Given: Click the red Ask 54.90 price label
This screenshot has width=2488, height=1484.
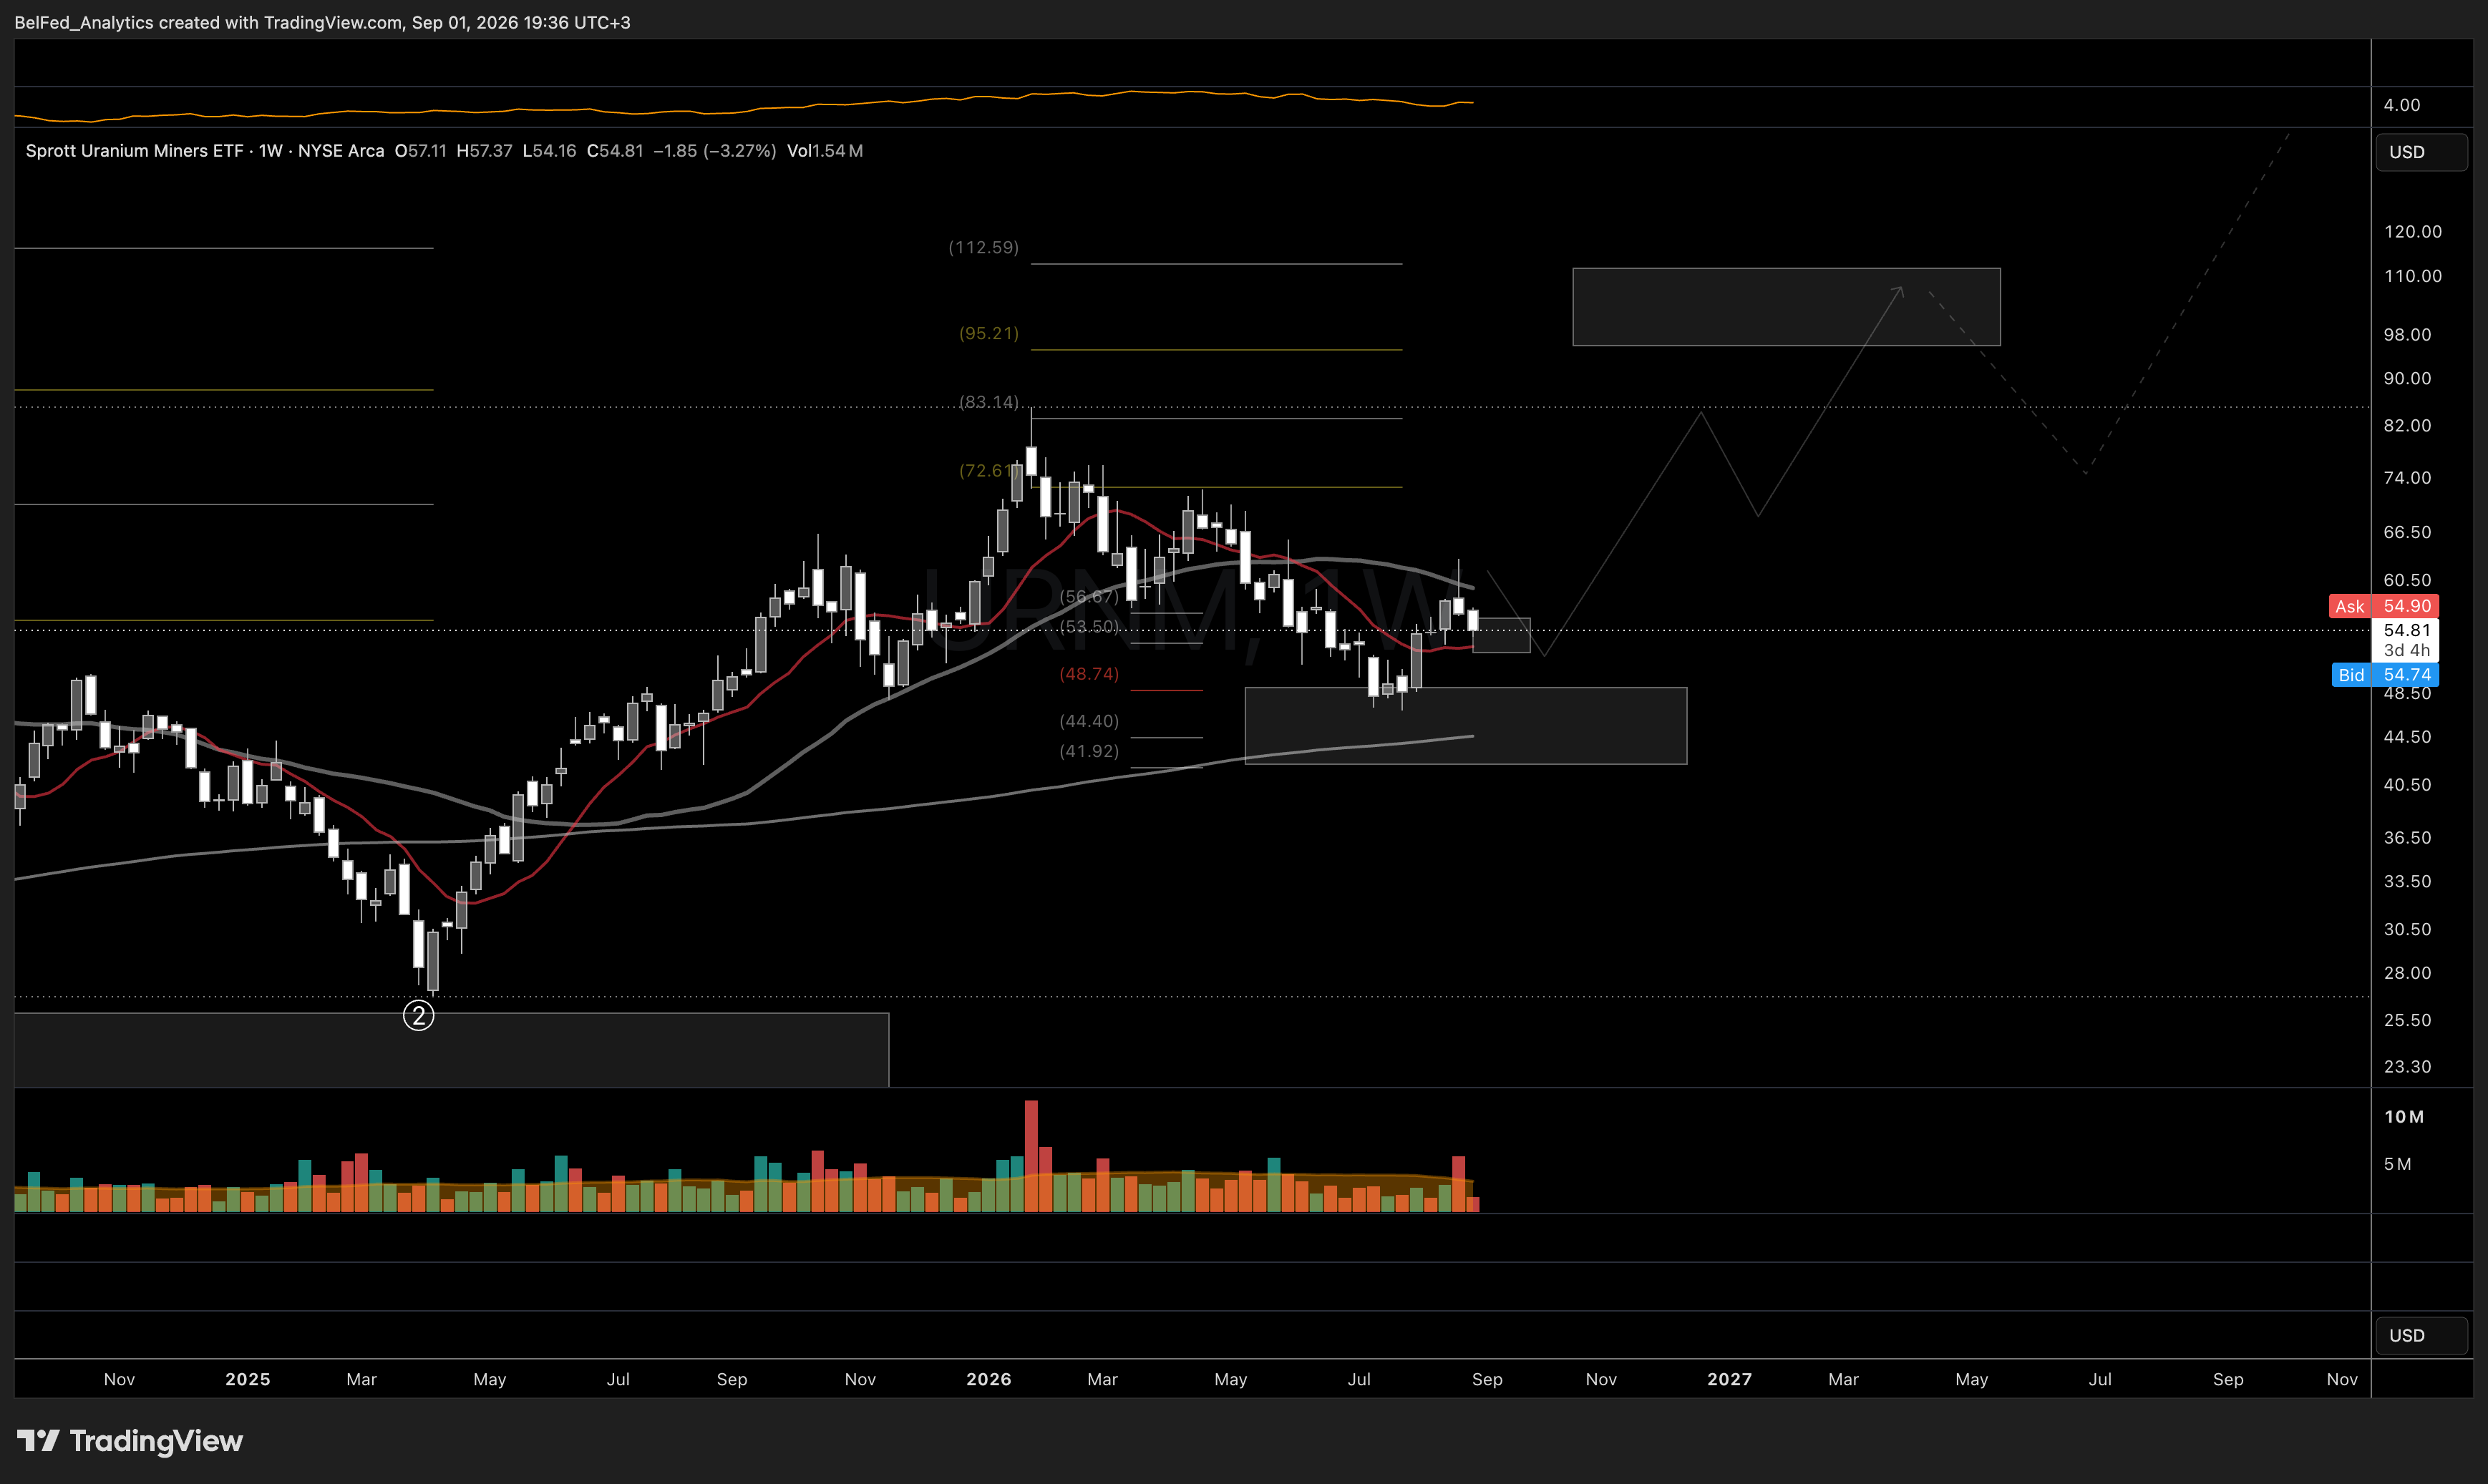Looking at the screenshot, I should (2384, 606).
